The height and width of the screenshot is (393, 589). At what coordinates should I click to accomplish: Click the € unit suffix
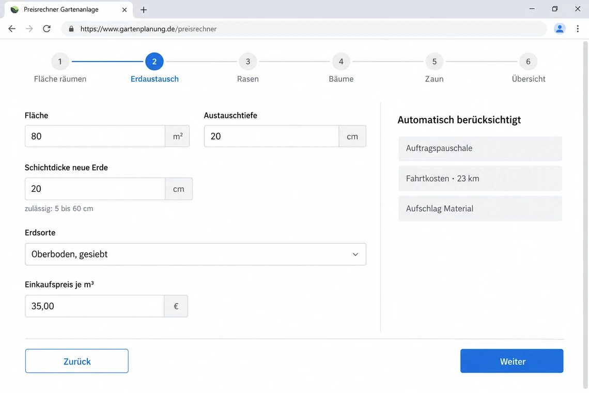176,306
